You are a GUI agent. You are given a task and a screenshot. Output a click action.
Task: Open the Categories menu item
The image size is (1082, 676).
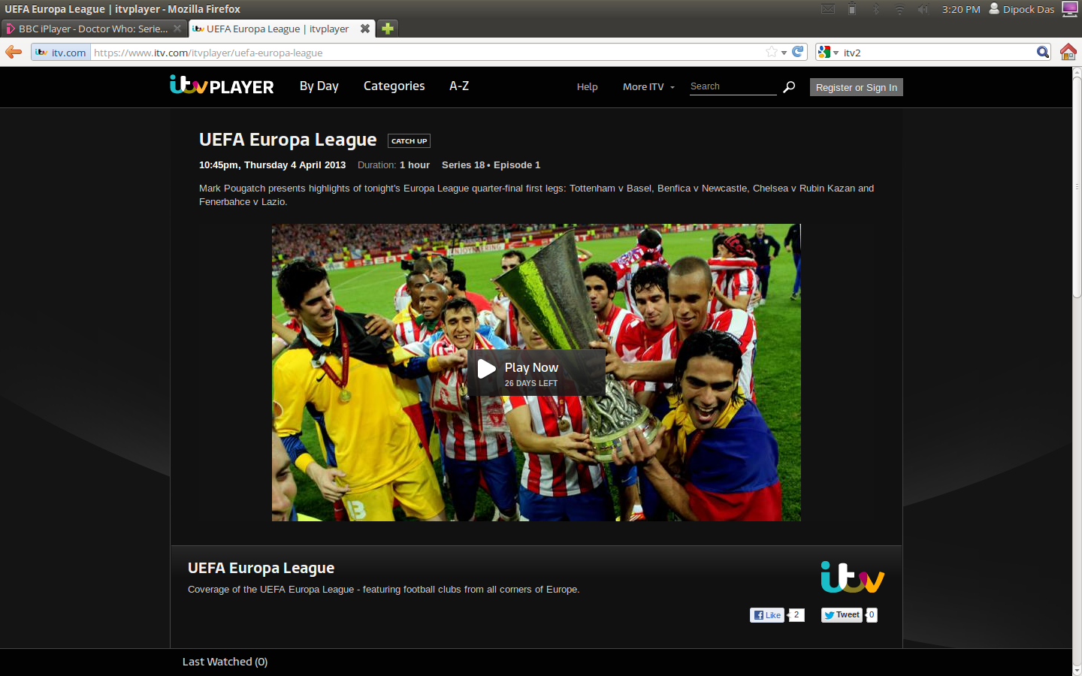tap(394, 86)
